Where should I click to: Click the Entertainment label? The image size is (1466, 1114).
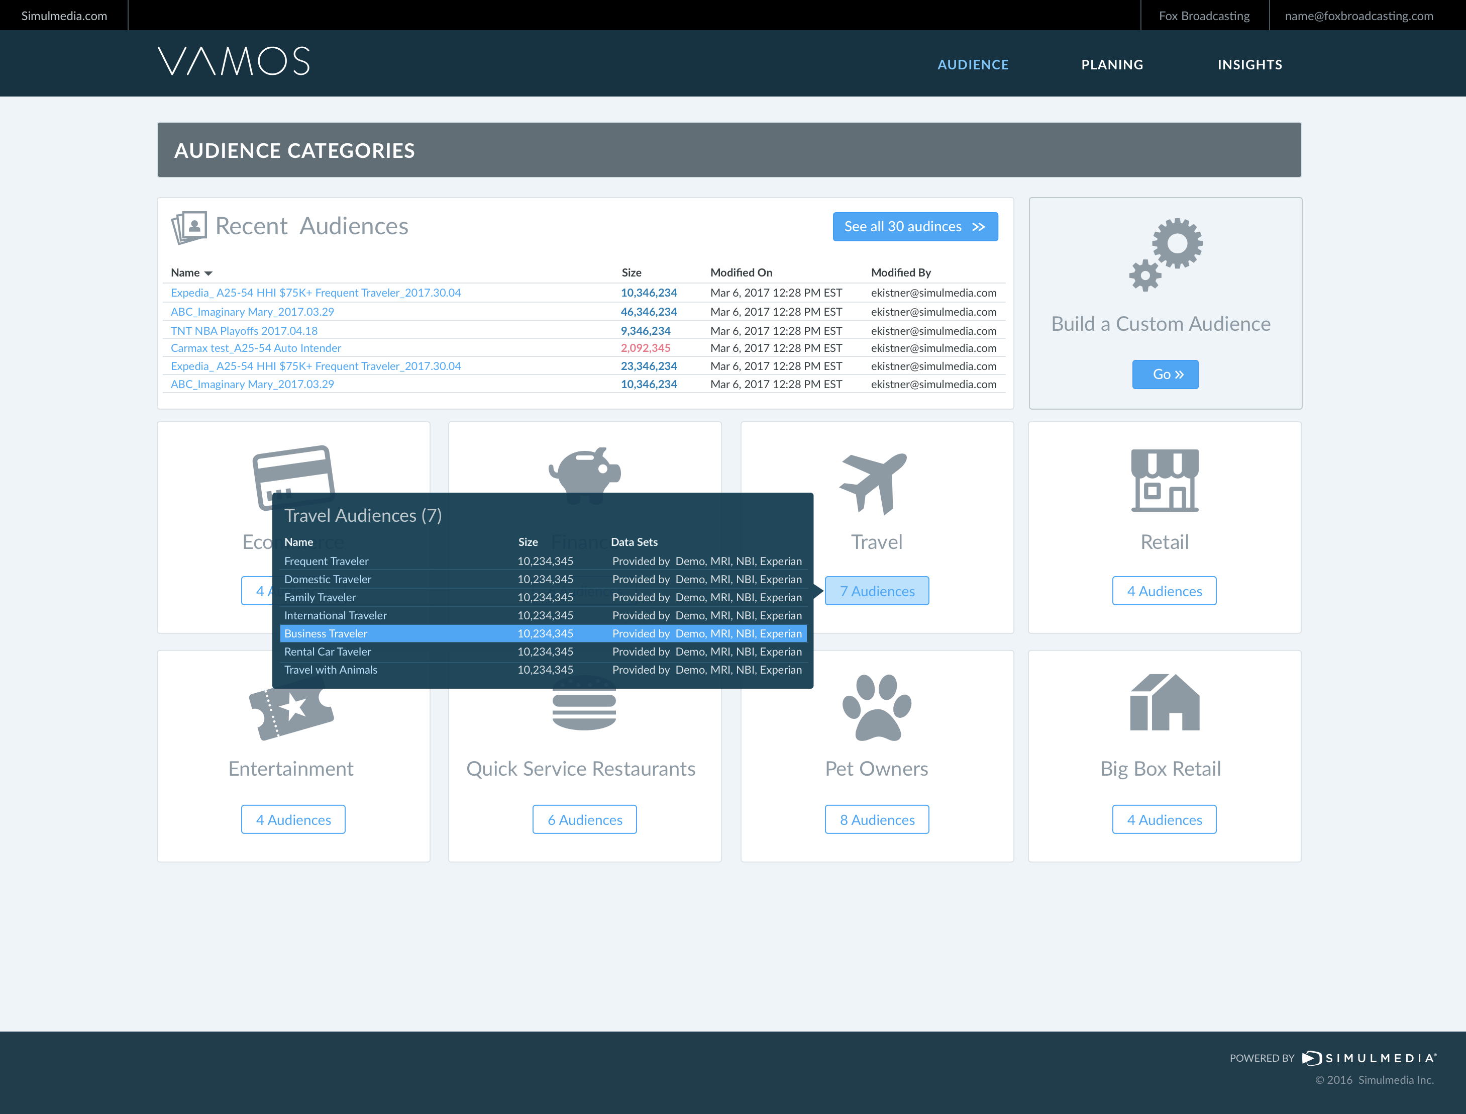tap(291, 769)
